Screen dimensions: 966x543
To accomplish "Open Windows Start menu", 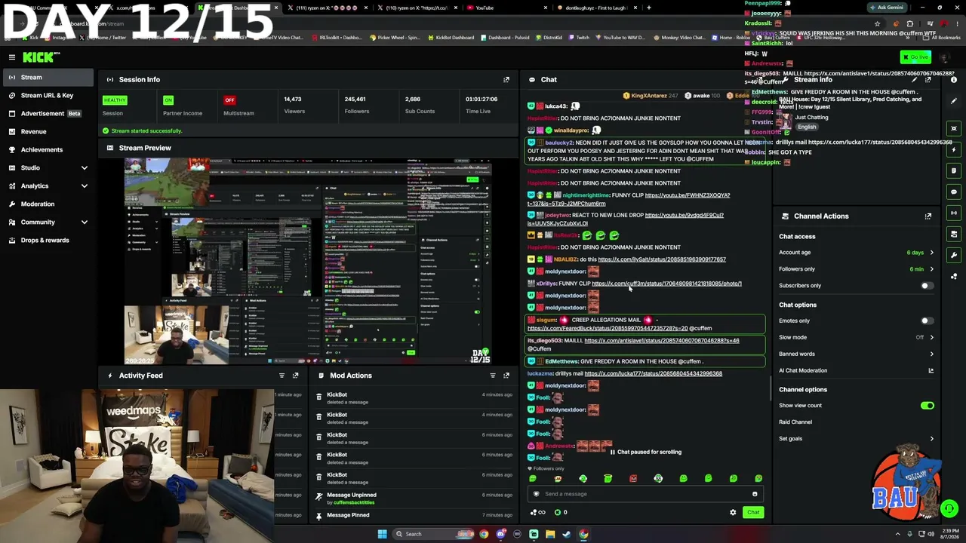I will 382,534.
